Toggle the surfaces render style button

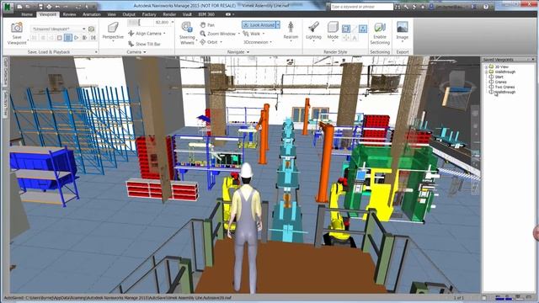coord(346,29)
